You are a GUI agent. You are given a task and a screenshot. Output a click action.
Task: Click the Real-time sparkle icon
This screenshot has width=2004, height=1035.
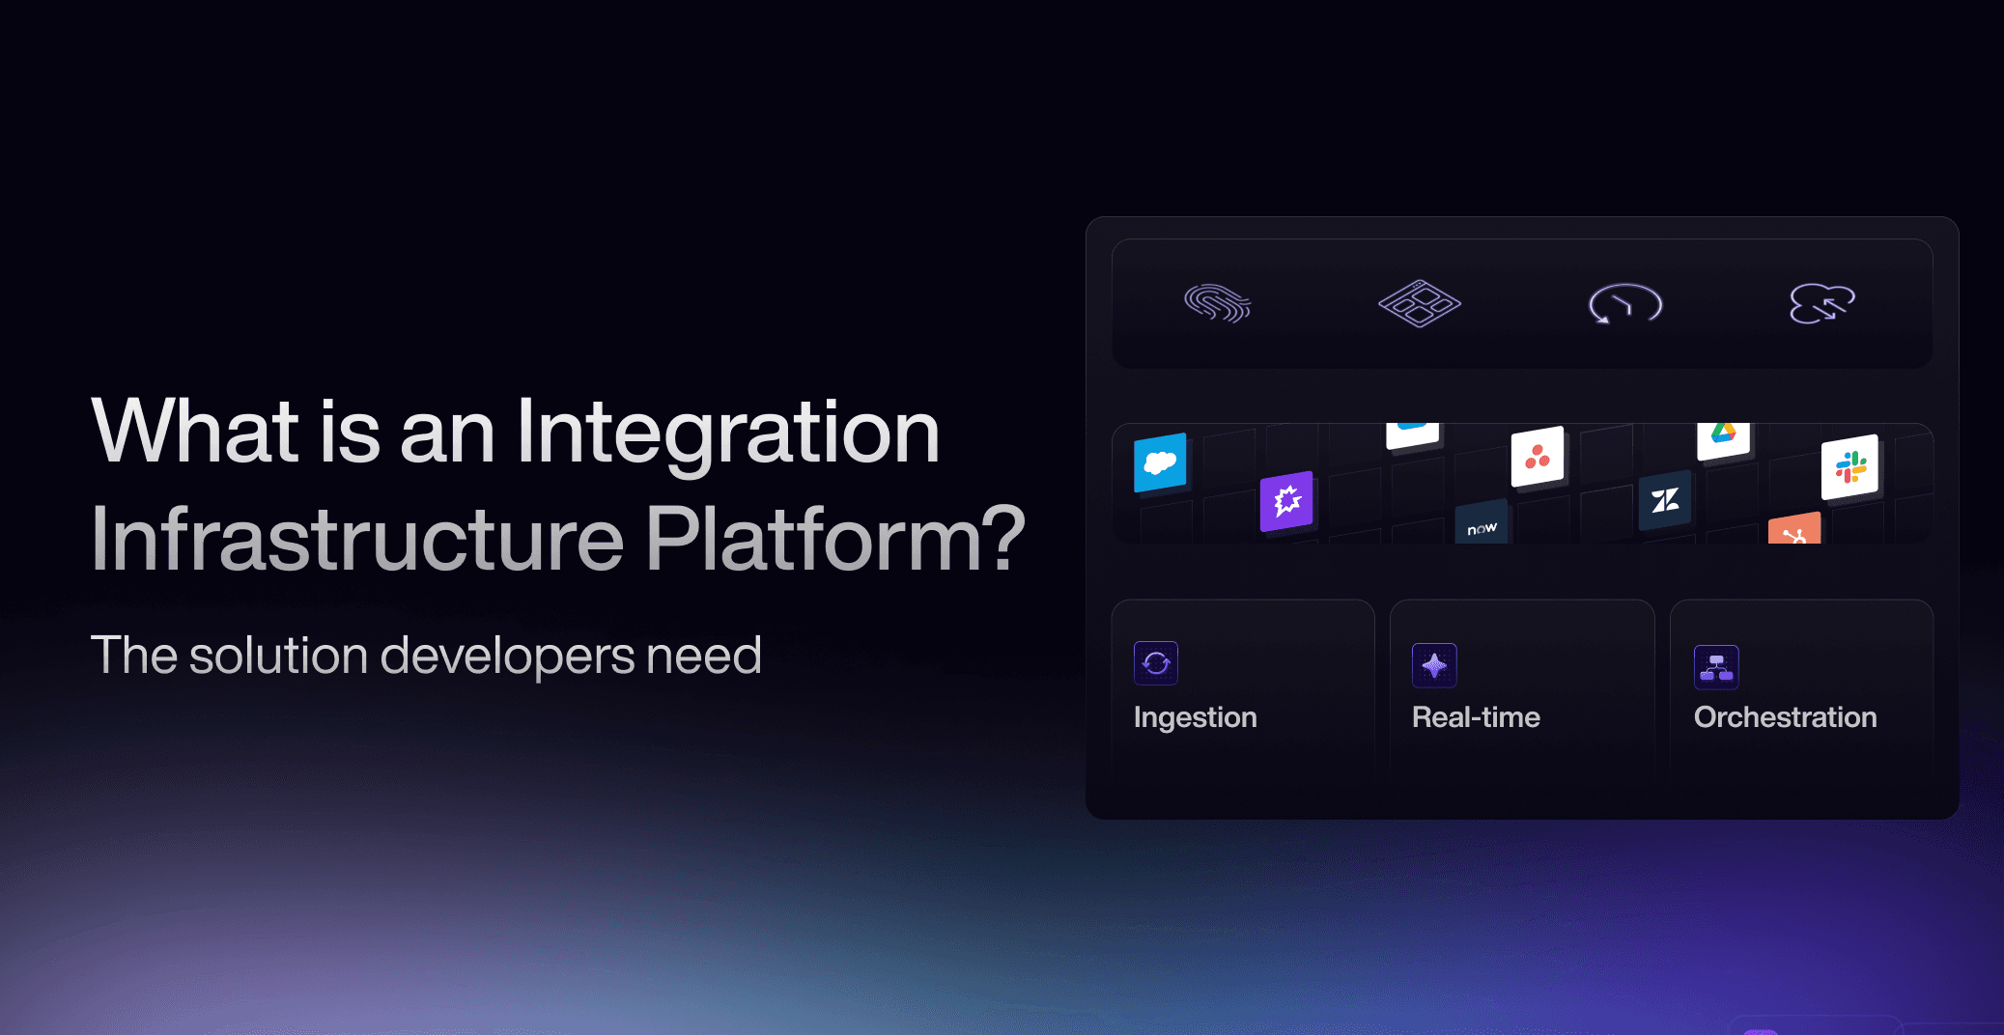pyautogui.click(x=1434, y=665)
